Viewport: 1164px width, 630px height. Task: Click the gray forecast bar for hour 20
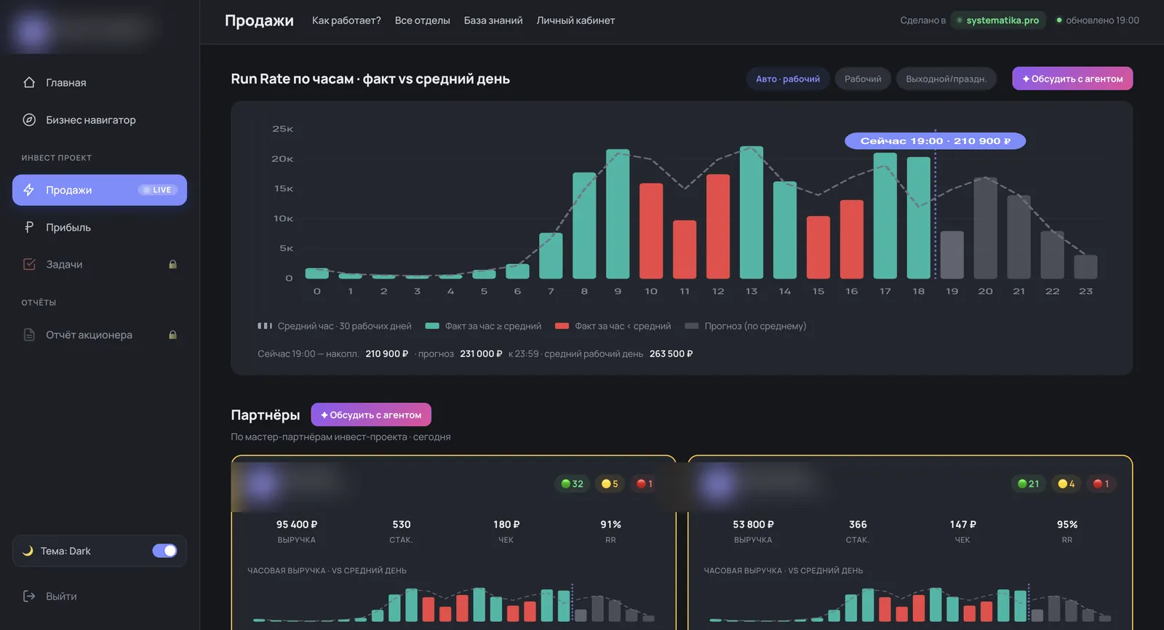click(x=985, y=228)
